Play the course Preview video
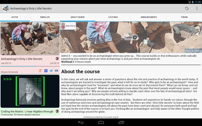The image size is (202, 126). tap(131, 37)
